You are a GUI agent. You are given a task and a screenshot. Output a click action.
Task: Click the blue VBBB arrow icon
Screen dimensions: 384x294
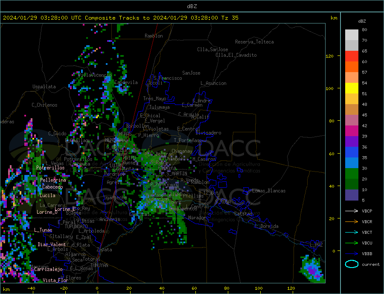[x=352, y=253]
